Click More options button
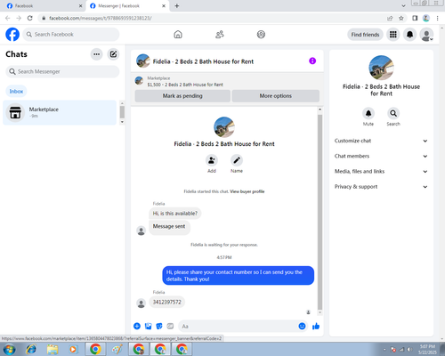Viewport: 445px width, 356px height. click(x=276, y=96)
